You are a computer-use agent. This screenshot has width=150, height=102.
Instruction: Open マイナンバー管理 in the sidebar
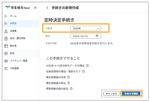click(20, 61)
